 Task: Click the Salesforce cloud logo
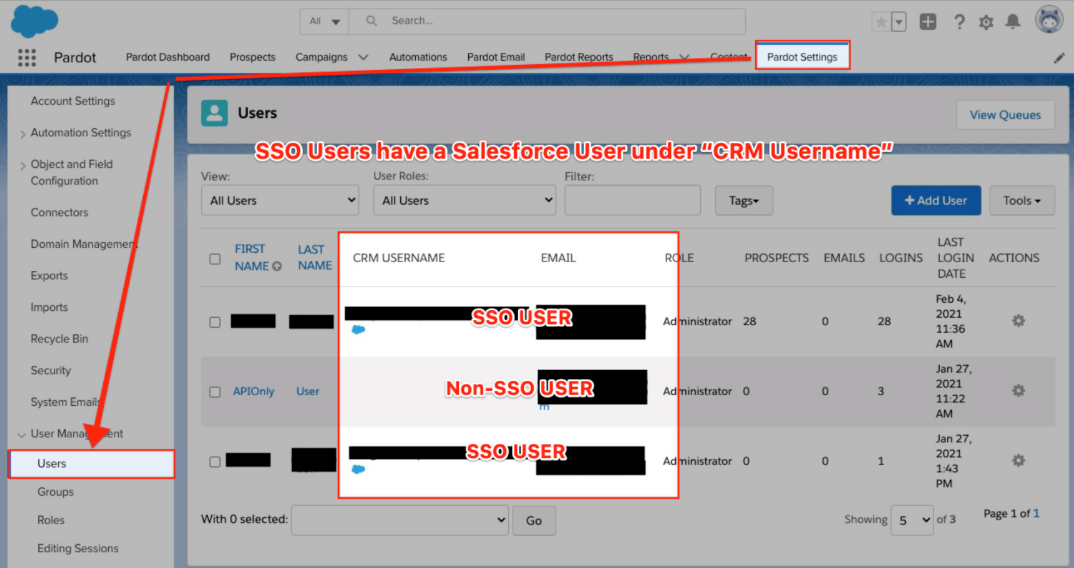[34, 21]
